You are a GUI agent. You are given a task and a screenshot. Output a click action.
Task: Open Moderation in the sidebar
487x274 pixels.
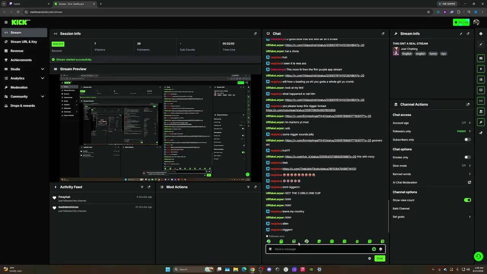pyautogui.click(x=24, y=88)
